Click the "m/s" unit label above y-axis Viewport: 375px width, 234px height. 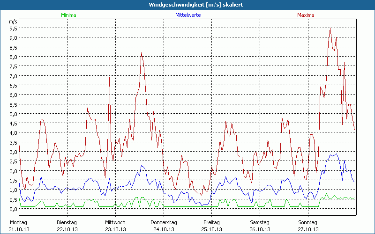point(13,22)
